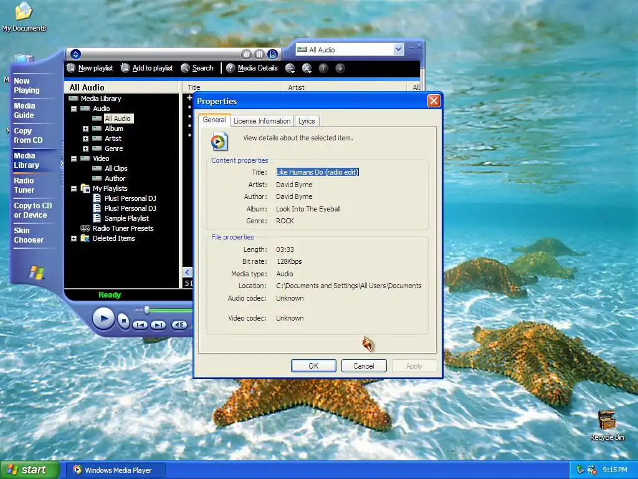The height and width of the screenshot is (479, 638).
Task: Click the add to library plus icon
Action: pos(290,68)
